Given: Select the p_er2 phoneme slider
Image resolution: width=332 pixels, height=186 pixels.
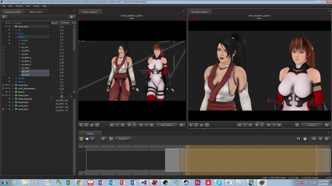Looking at the screenshot, I should tap(62, 59).
